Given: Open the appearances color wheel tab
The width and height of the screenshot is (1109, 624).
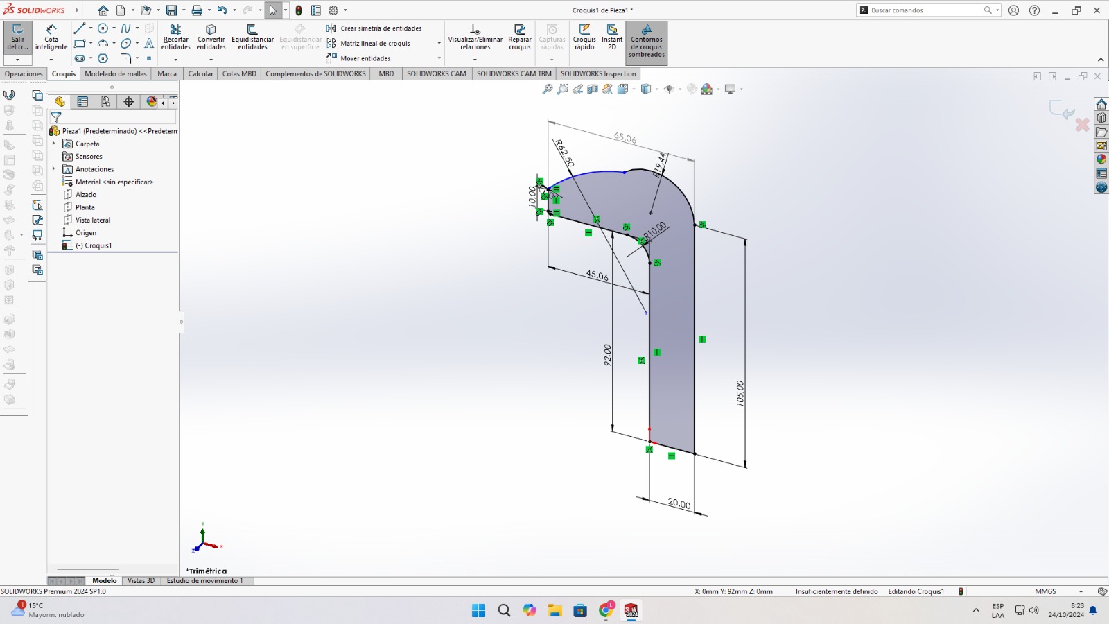Looking at the screenshot, I should [x=151, y=102].
